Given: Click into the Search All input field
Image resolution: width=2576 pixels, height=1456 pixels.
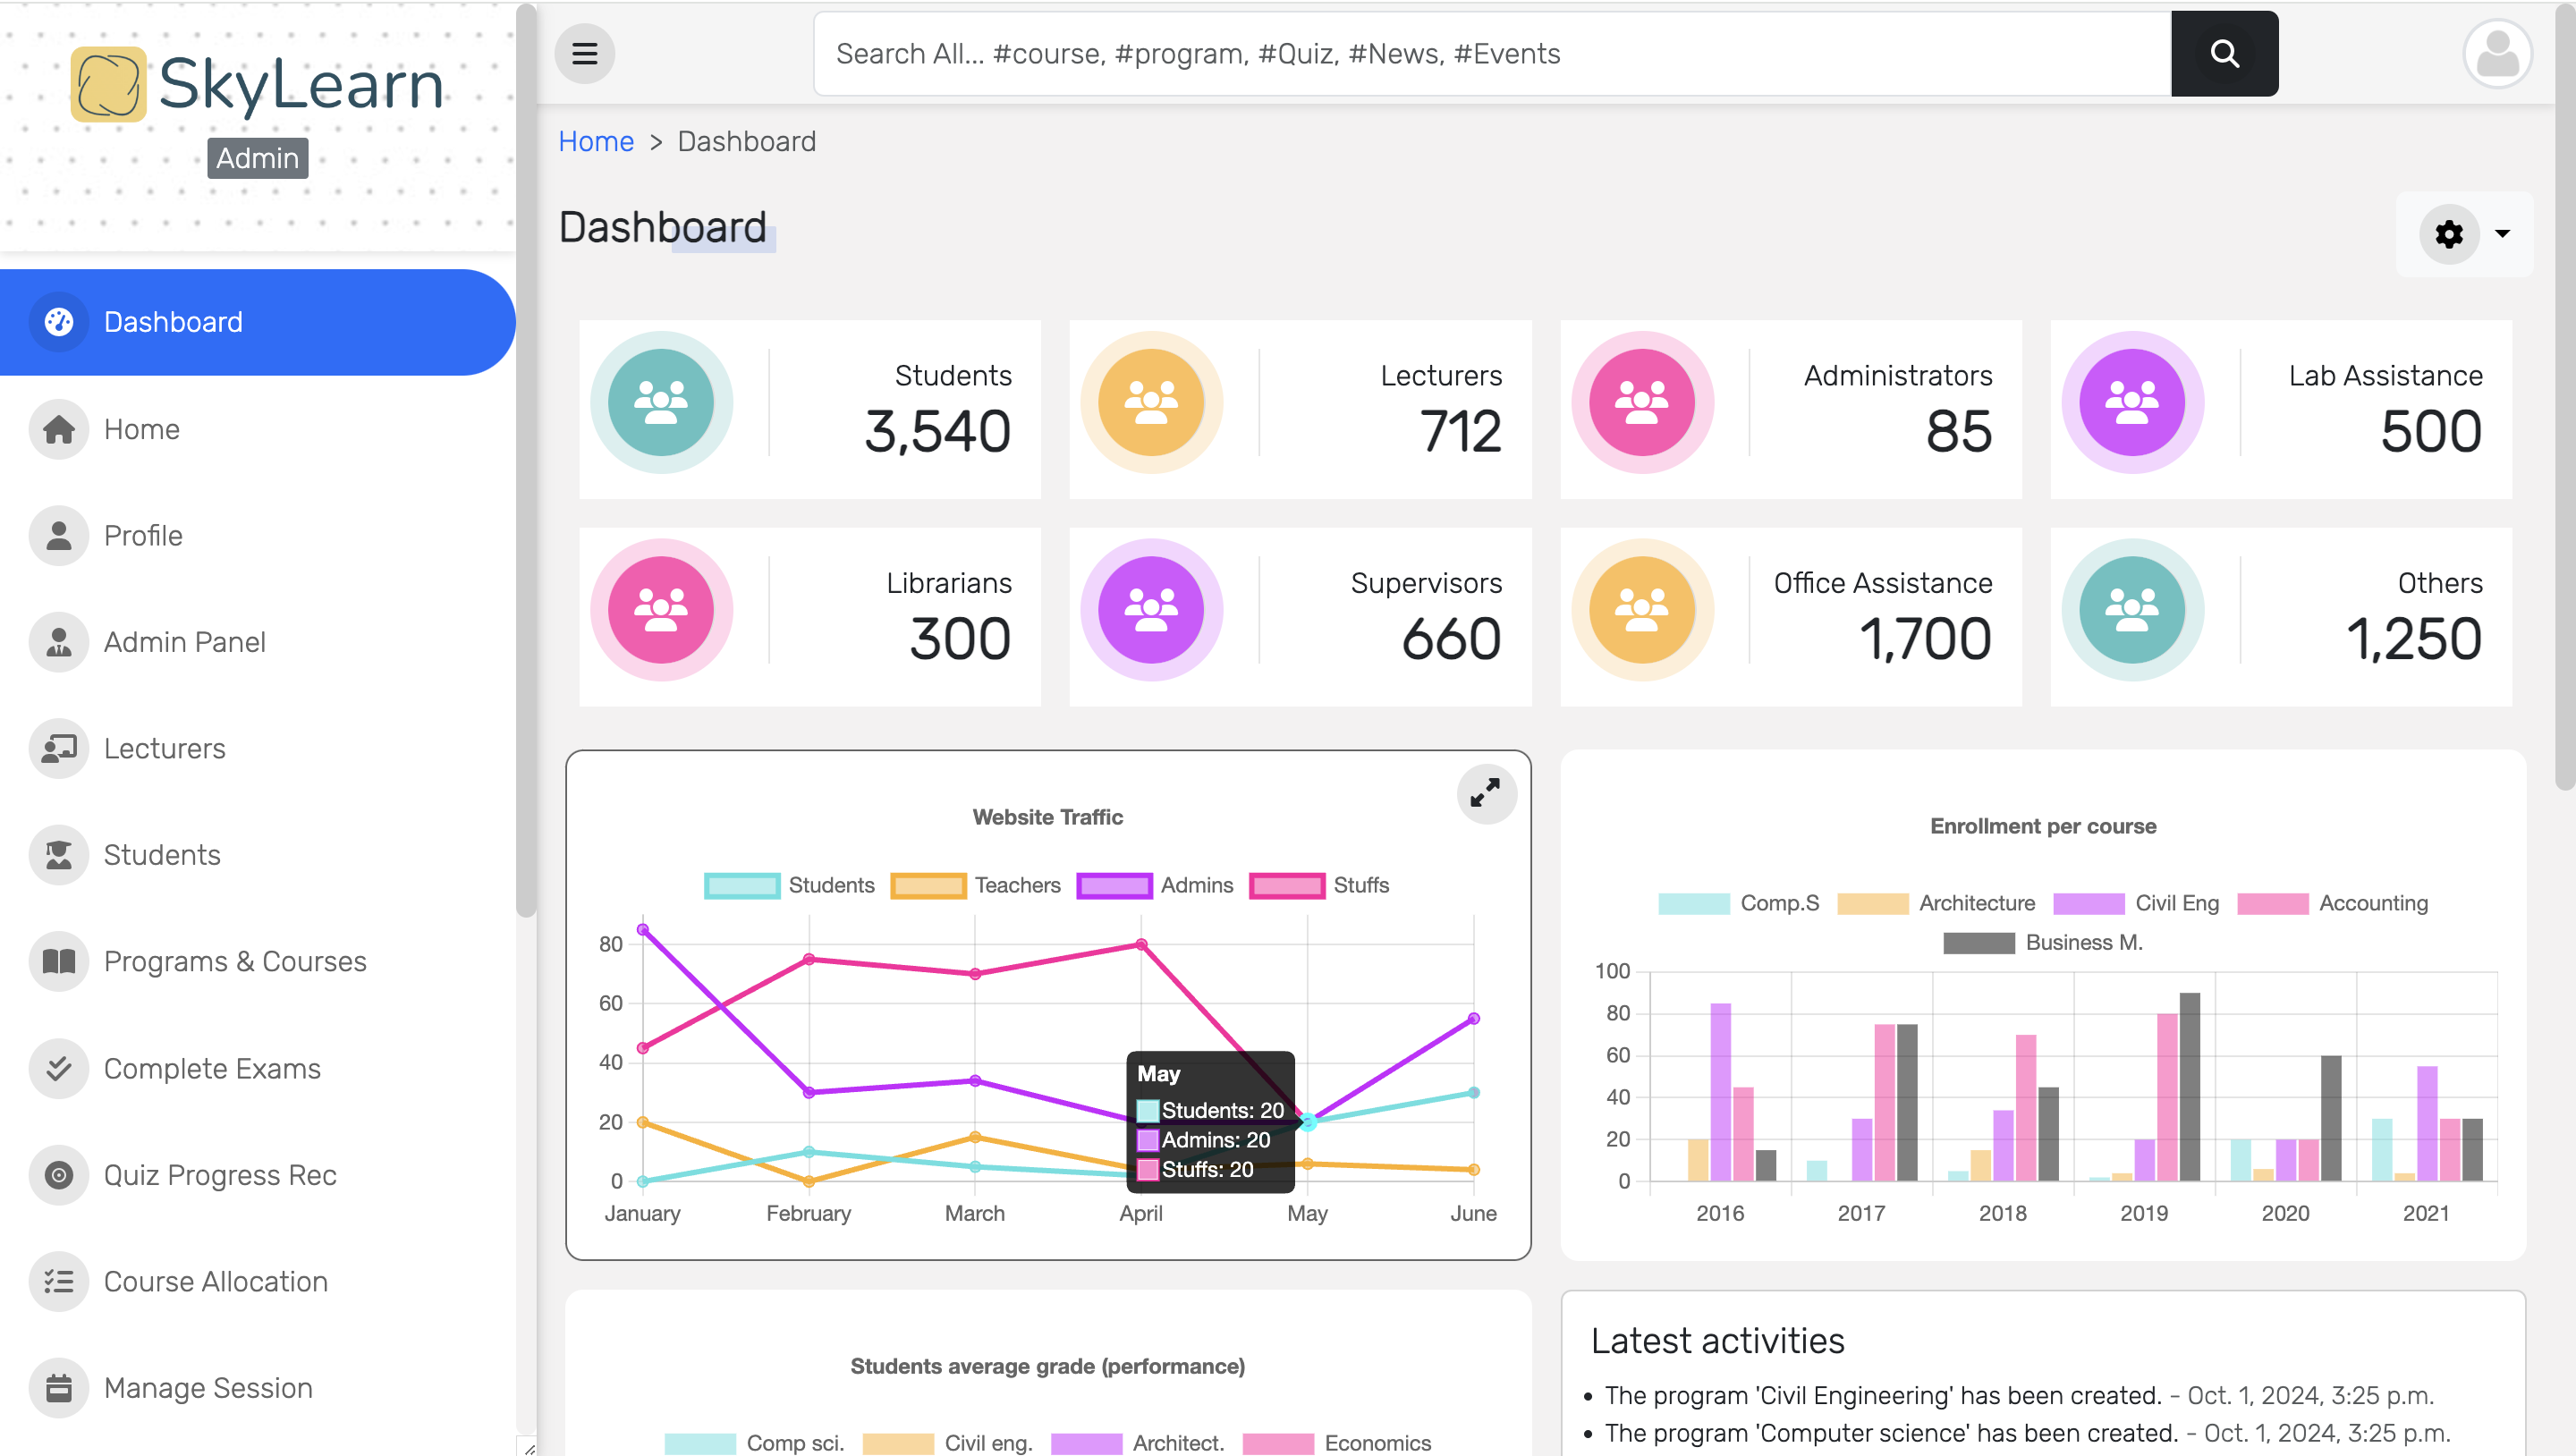Looking at the screenshot, I should [1490, 54].
